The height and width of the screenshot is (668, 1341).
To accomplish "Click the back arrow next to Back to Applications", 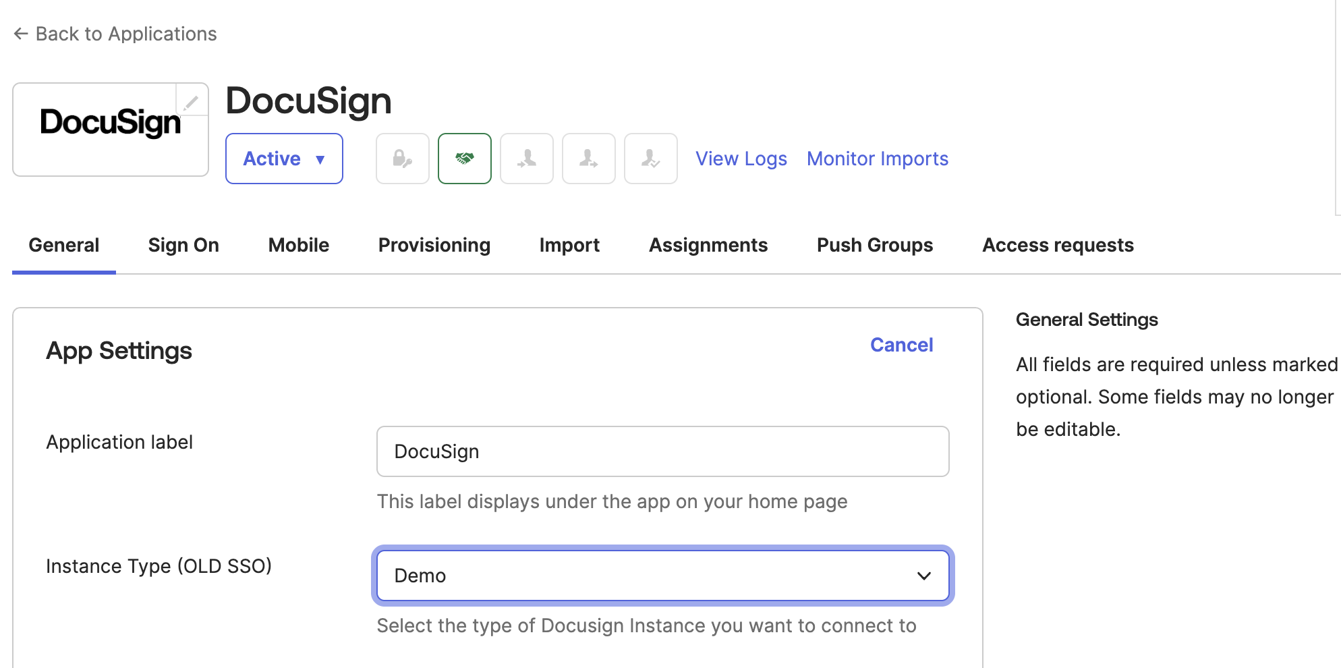I will coord(21,34).
